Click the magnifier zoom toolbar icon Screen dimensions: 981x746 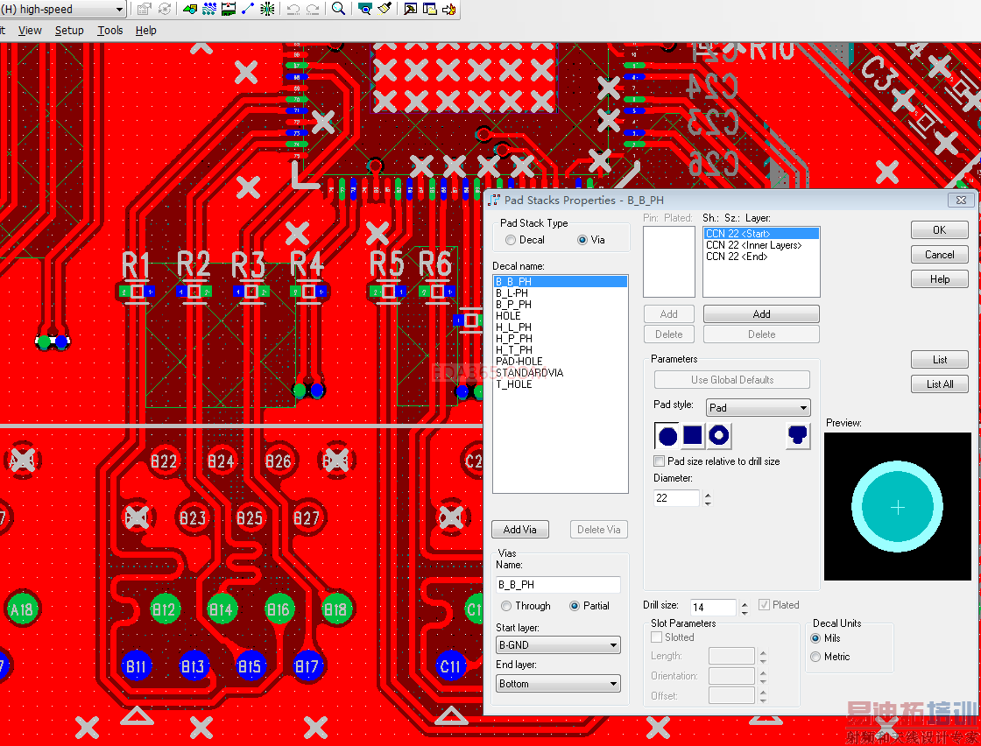[x=338, y=9]
